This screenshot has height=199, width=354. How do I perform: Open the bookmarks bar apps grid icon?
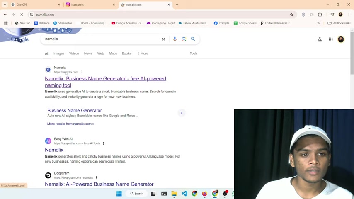click(x=6, y=23)
